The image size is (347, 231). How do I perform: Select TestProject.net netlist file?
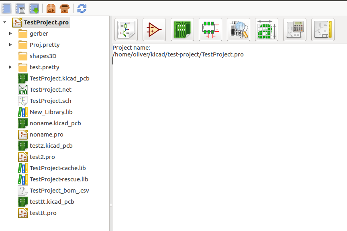coord(51,90)
